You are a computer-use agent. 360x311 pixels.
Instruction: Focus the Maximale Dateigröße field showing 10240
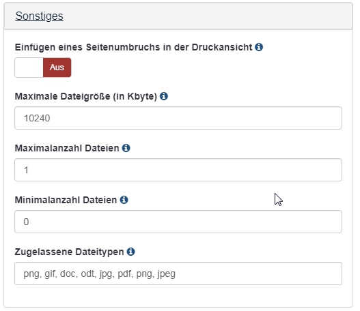click(178, 118)
